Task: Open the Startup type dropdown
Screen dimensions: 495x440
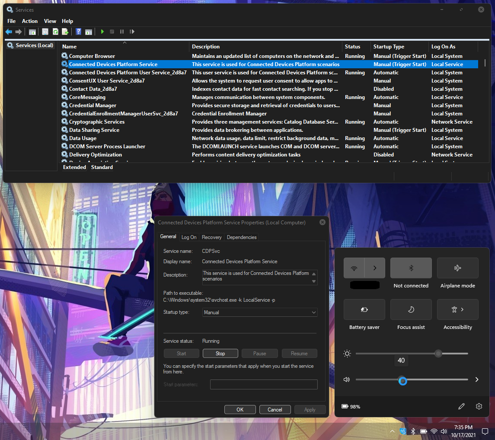Action: coord(259,312)
